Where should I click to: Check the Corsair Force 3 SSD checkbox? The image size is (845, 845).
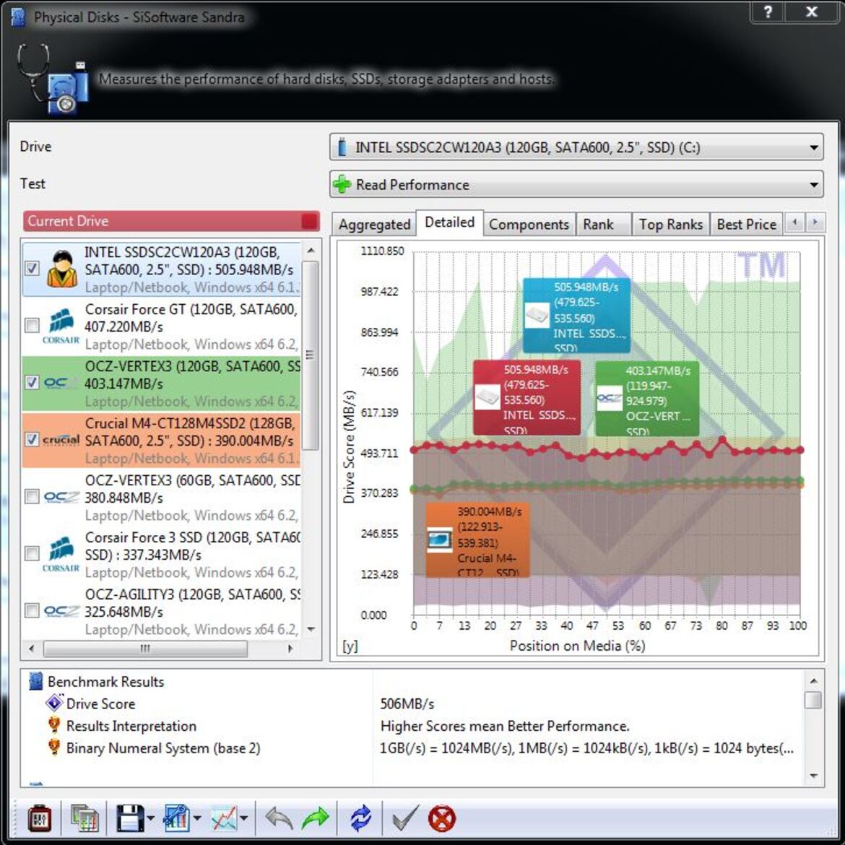click(x=32, y=553)
